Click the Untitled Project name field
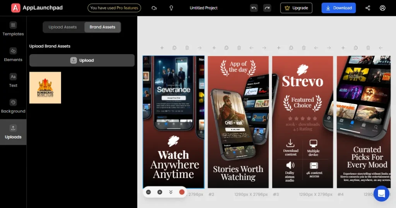Screen dimensions: 396x208 point(203,8)
